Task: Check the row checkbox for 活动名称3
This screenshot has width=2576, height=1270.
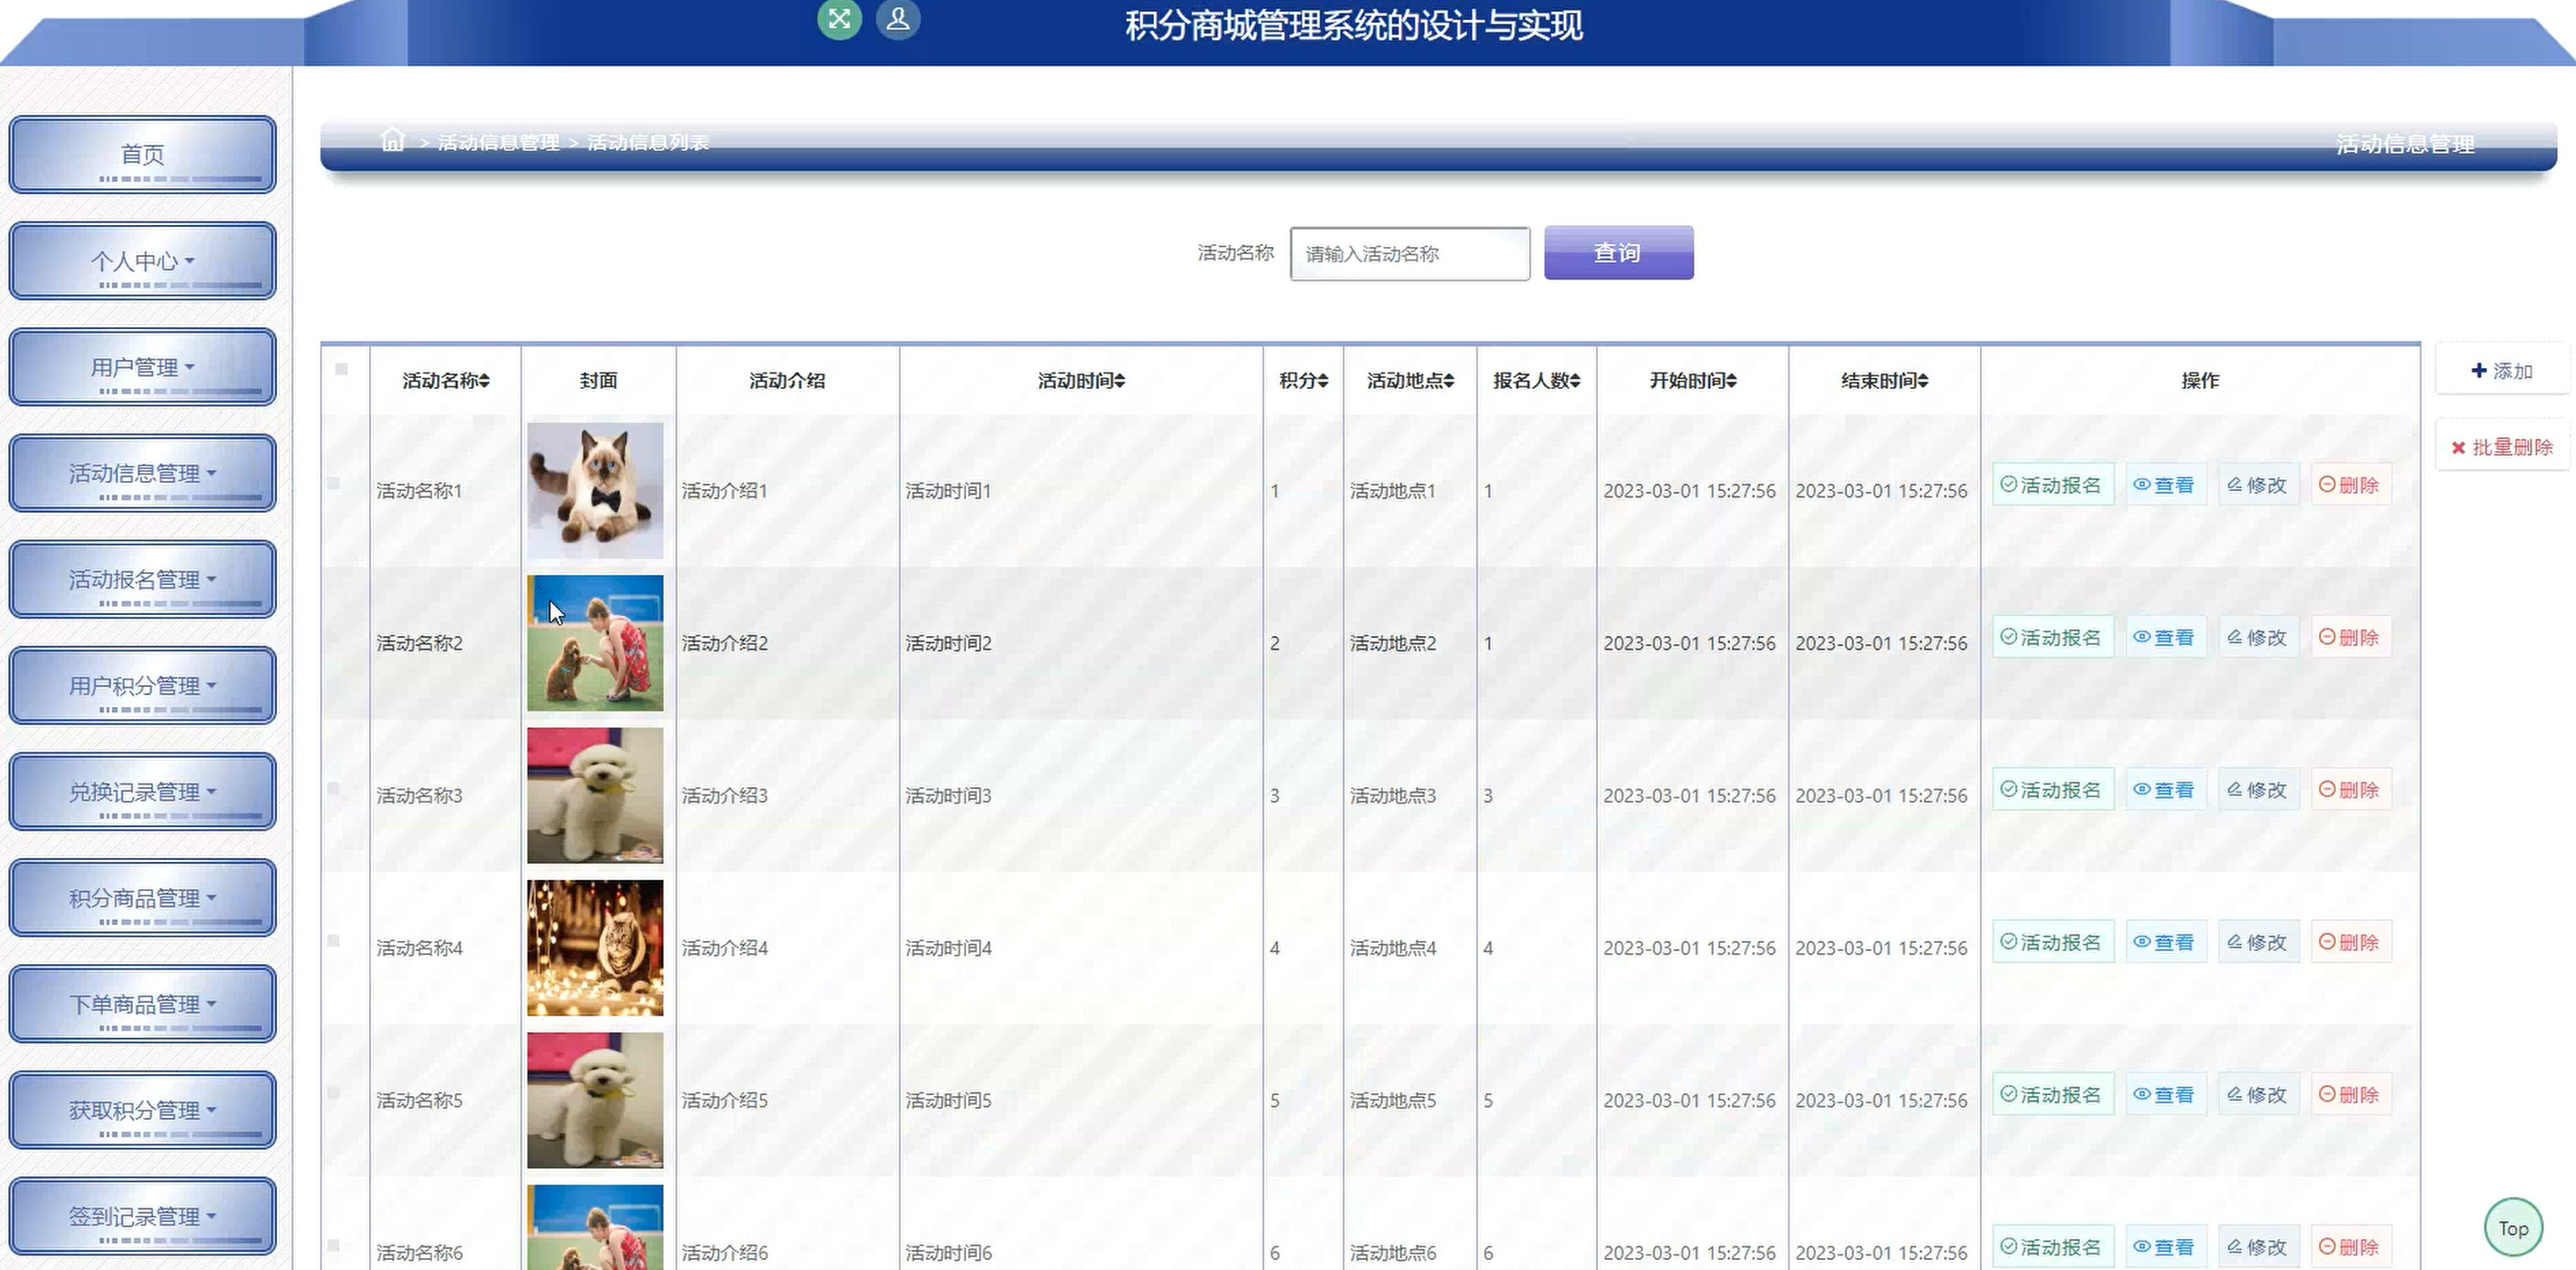Action: pyautogui.click(x=334, y=788)
